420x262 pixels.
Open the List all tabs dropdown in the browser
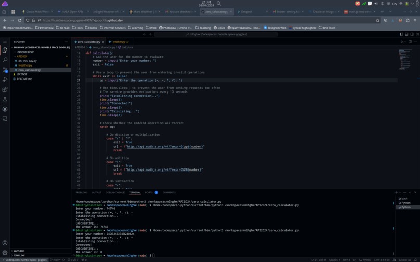coord(390,12)
